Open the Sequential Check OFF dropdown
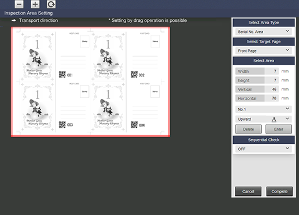 point(264,149)
